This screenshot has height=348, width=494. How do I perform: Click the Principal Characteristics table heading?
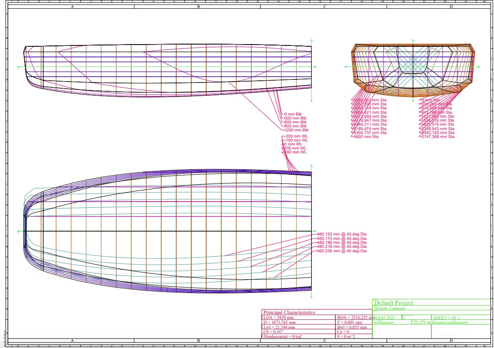tap(289, 312)
